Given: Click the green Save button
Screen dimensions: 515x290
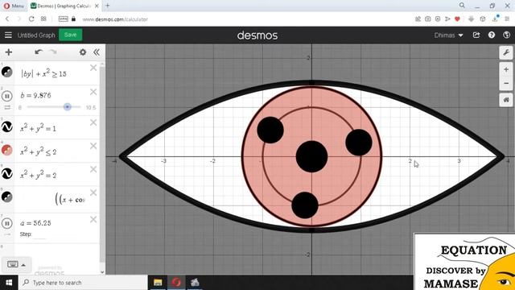Looking at the screenshot, I should click(x=70, y=35).
